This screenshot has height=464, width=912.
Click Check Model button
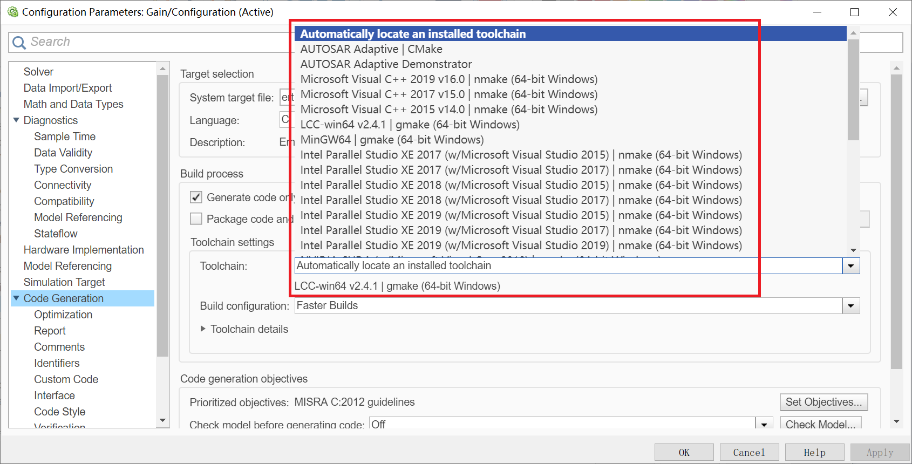[x=820, y=424]
